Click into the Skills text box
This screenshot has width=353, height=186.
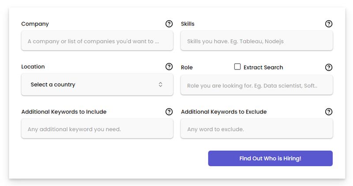click(x=257, y=41)
